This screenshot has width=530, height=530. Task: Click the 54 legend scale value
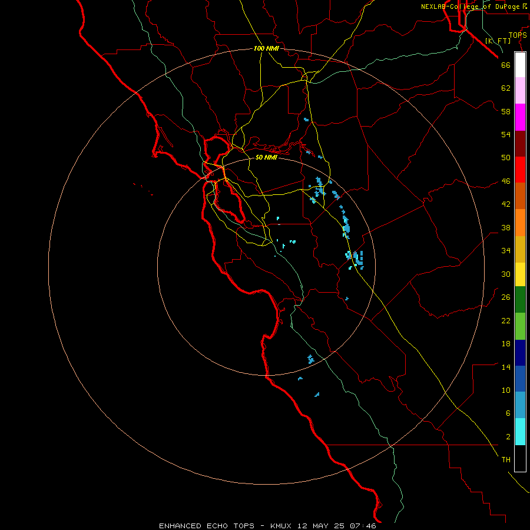click(506, 135)
